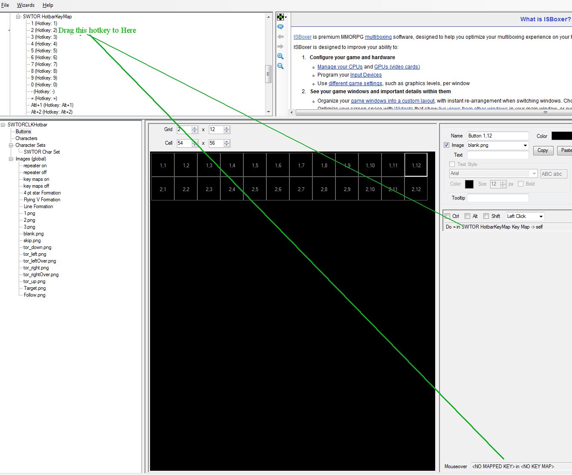The image size is (572, 475).
Task: Select the tor_leftOver.png image item
Action: tap(40, 261)
